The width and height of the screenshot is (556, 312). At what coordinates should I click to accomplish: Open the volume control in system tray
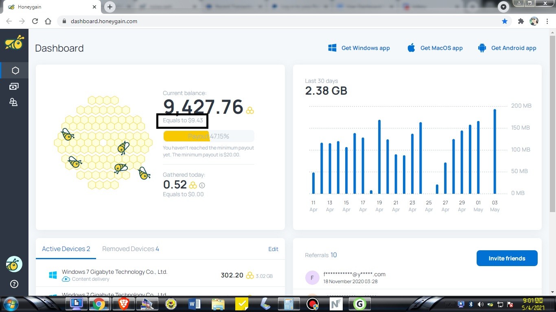(481, 304)
